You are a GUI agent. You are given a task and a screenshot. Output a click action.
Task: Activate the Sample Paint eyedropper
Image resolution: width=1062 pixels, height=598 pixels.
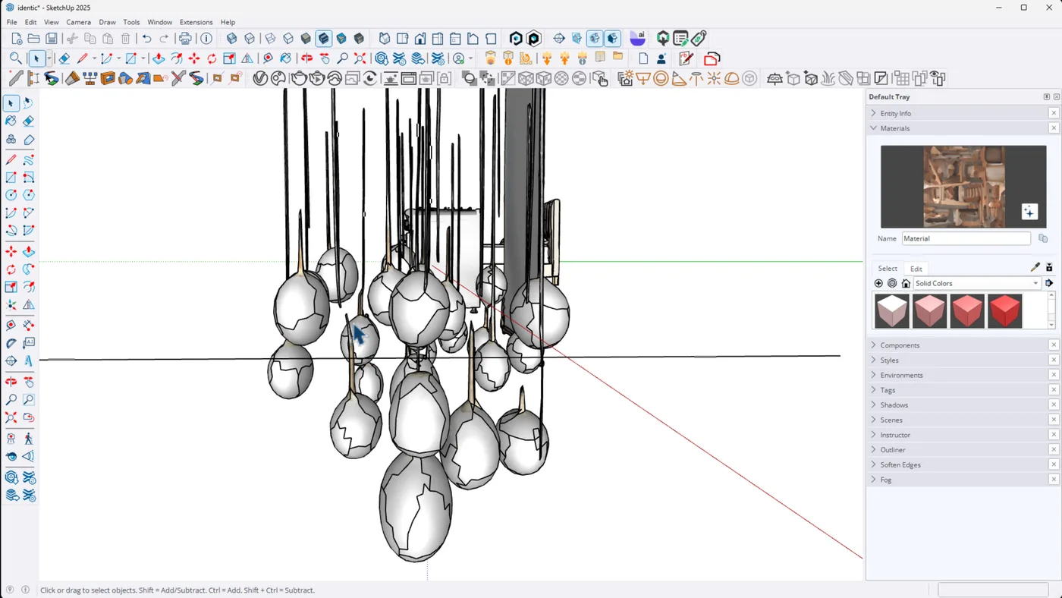coord(1035,267)
